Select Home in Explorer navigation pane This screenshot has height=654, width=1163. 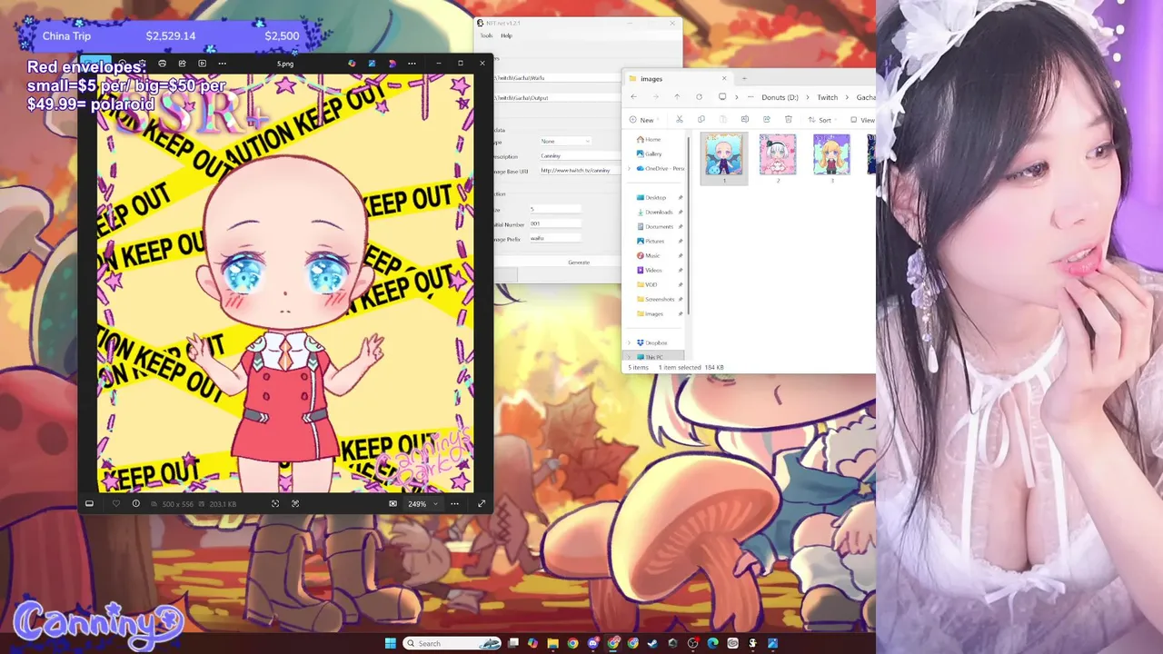point(649,139)
